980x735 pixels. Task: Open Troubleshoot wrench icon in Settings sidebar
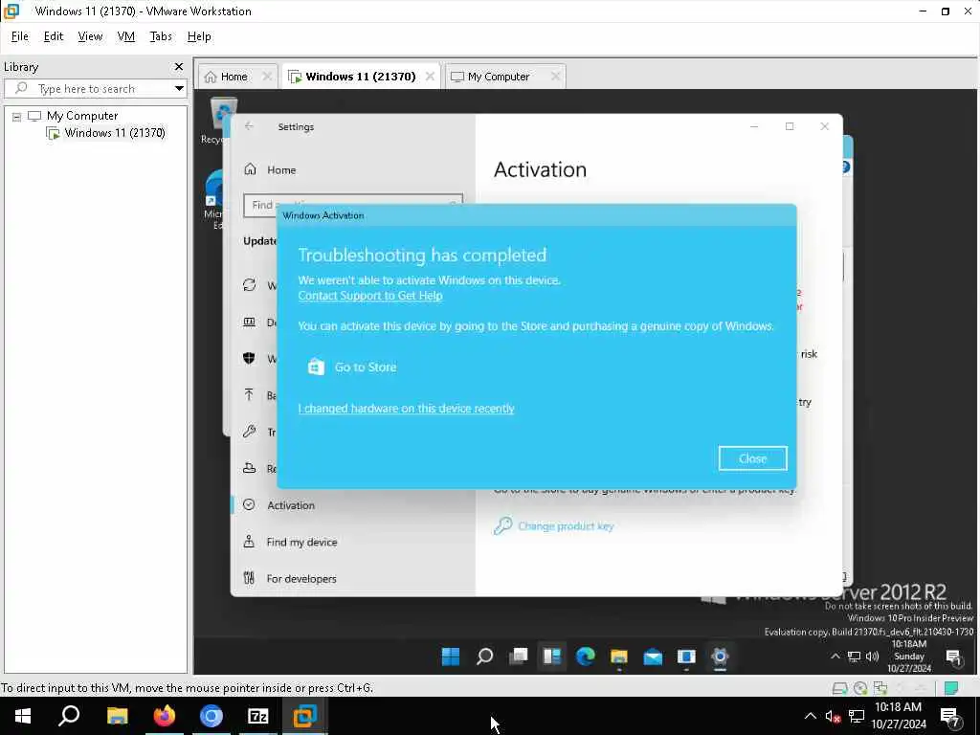point(250,432)
